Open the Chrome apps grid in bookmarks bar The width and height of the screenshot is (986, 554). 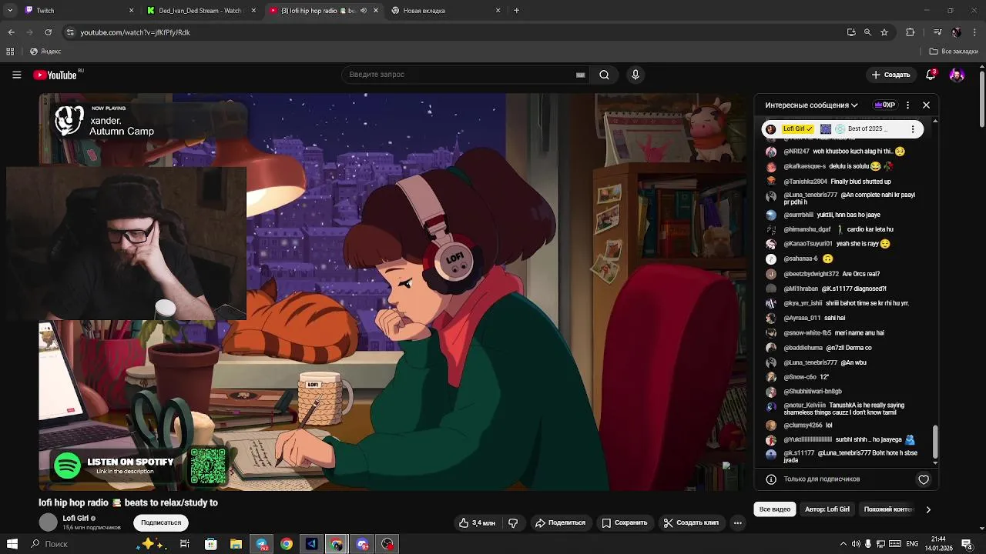10,52
